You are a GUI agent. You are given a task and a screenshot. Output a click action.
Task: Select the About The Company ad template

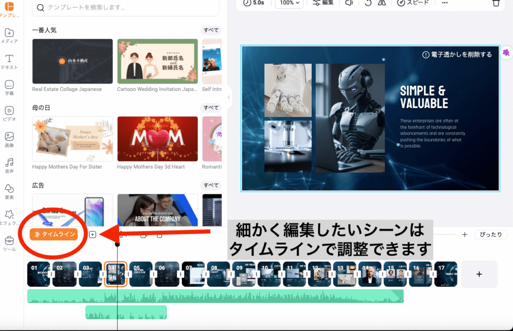pos(157,210)
